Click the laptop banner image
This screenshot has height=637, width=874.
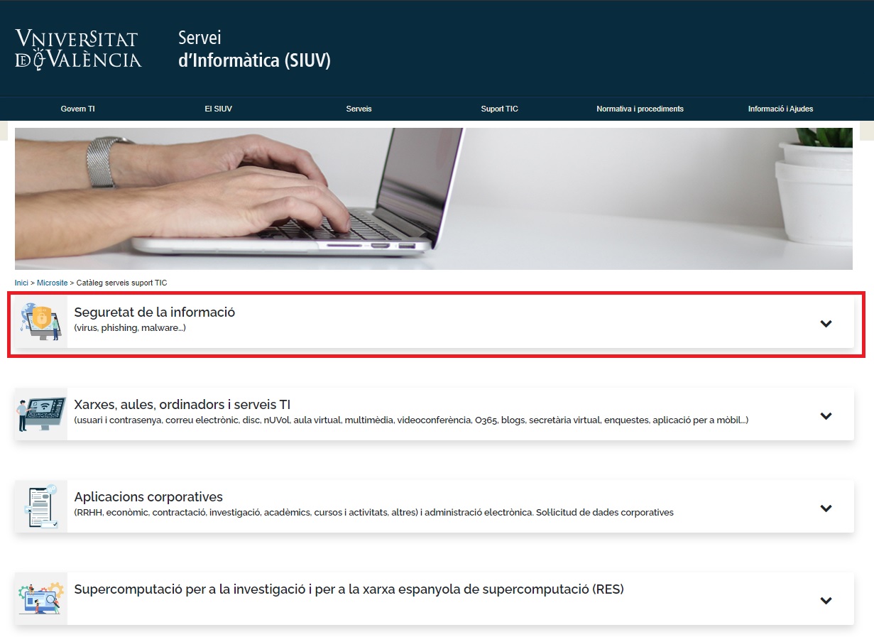(x=434, y=199)
